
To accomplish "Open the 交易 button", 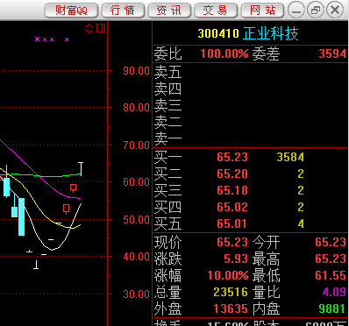I will tap(216, 11).
